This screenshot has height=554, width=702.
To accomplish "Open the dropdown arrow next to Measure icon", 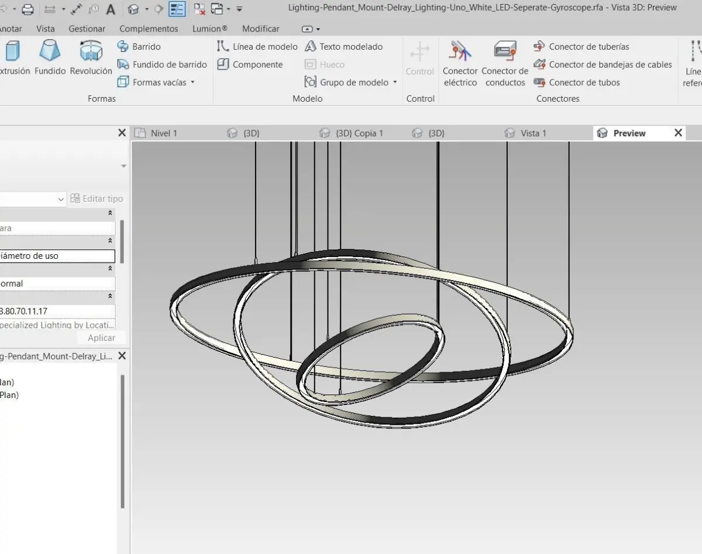I will [63, 9].
